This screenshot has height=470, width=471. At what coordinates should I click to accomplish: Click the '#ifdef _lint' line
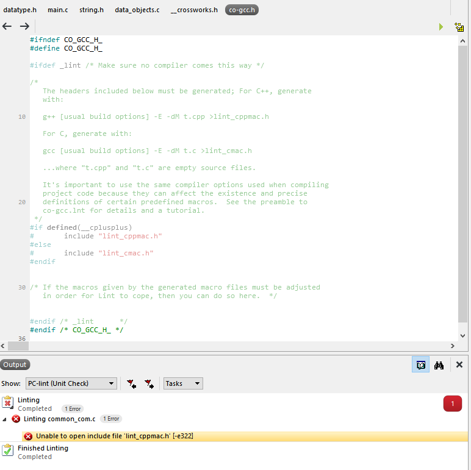click(147, 65)
